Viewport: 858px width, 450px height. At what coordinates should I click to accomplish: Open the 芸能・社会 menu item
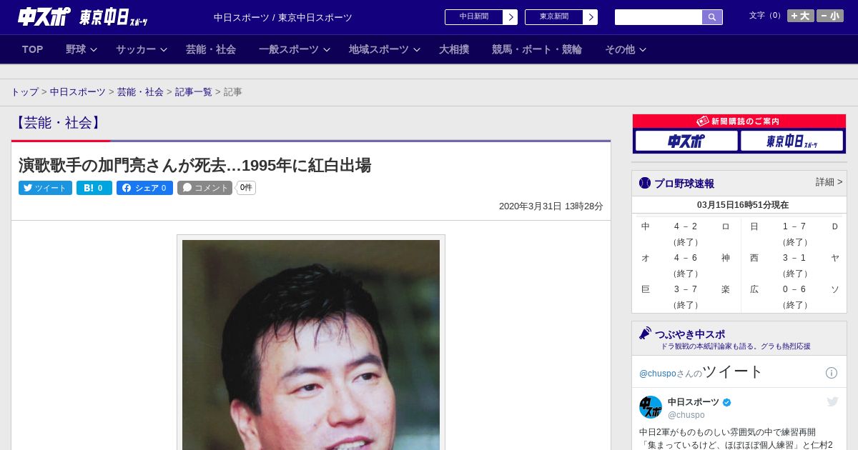(x=211, y=49)
